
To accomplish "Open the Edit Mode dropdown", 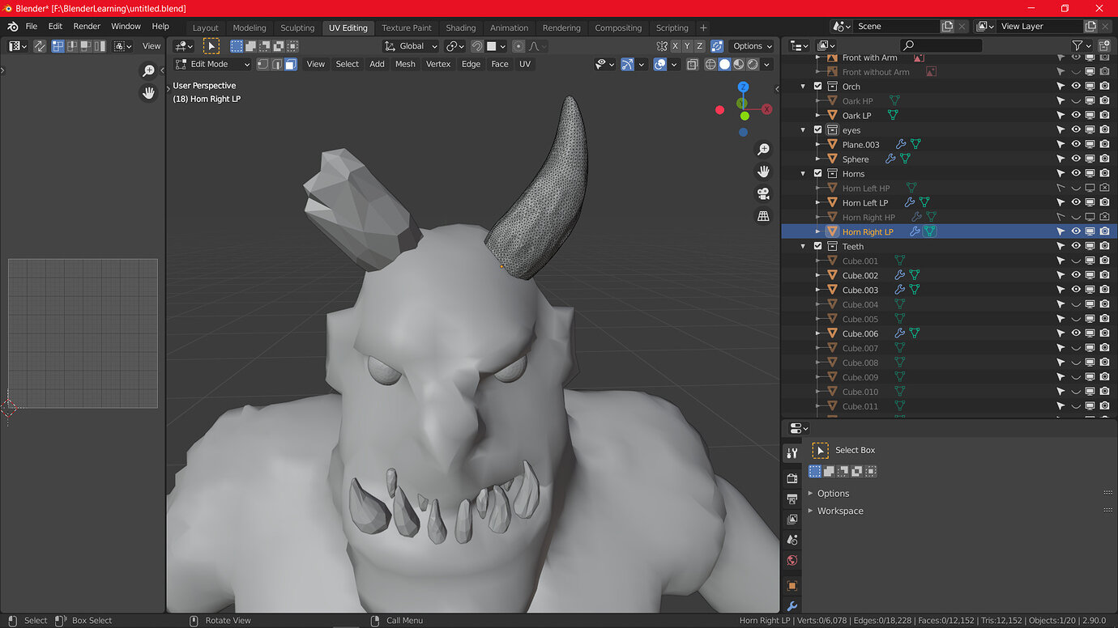I will tap(213, 64).
